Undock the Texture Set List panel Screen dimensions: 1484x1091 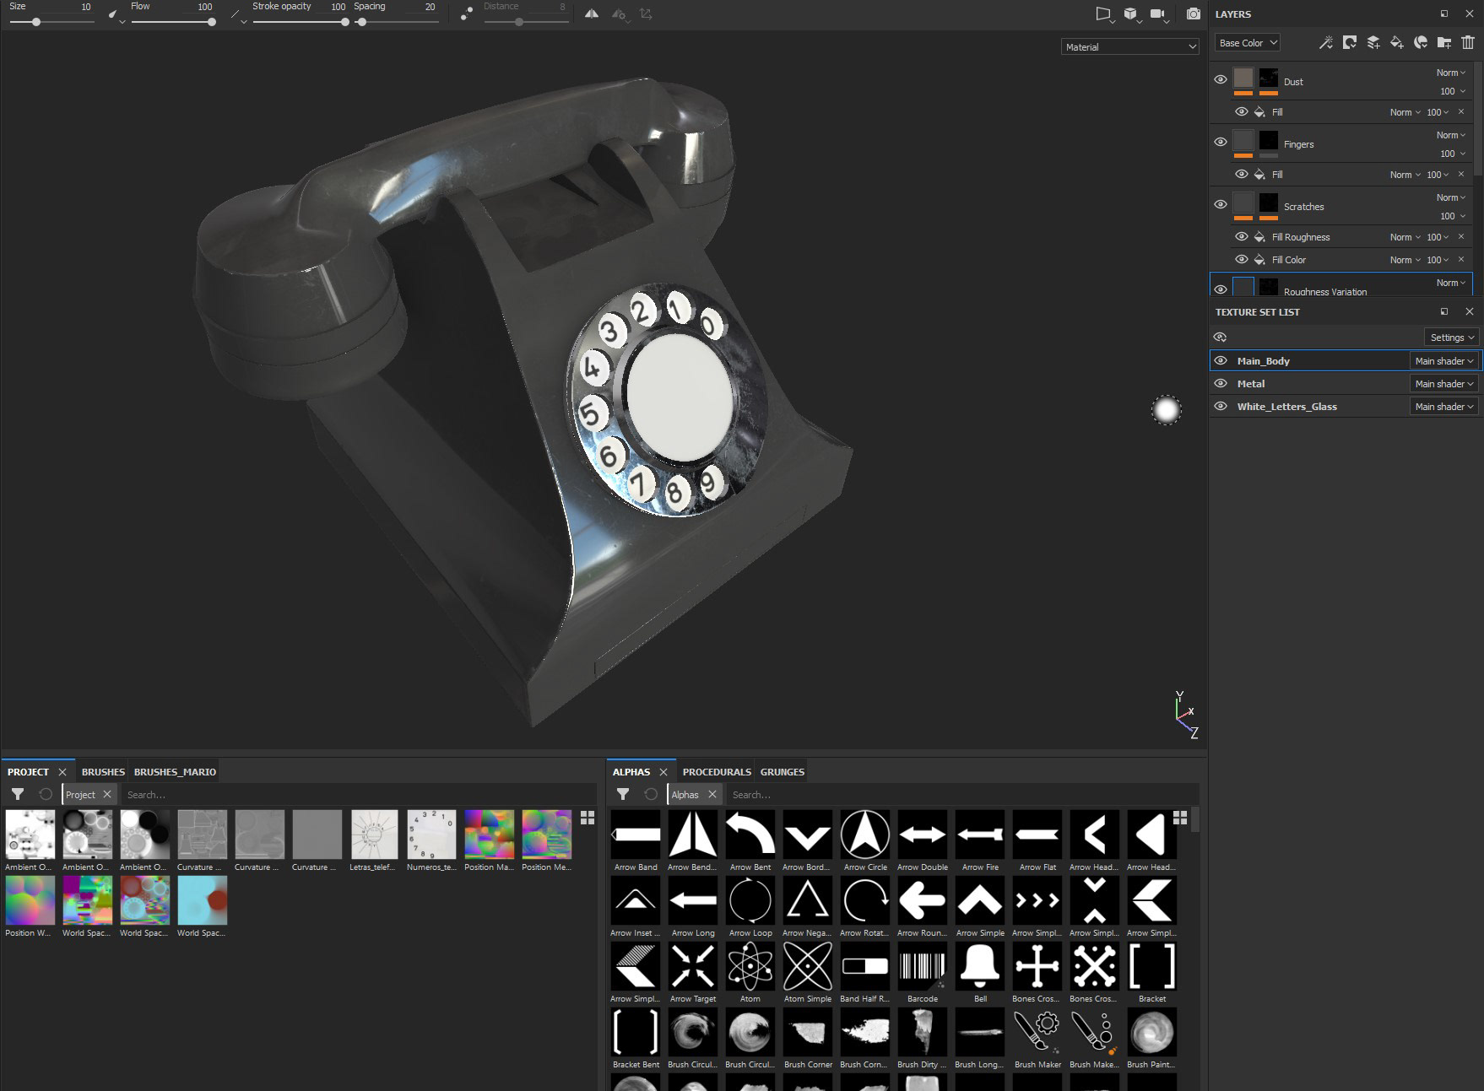point(1444,311)
